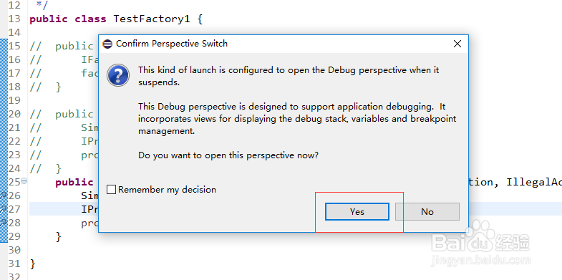The image size is (562, 280).
Task: Click the Eclipse logo in dialog title
Action: (107, 44)
